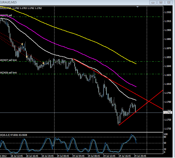Click the first orange trade arrow marker
Screen dimensions: 175x158
[22, 44]
